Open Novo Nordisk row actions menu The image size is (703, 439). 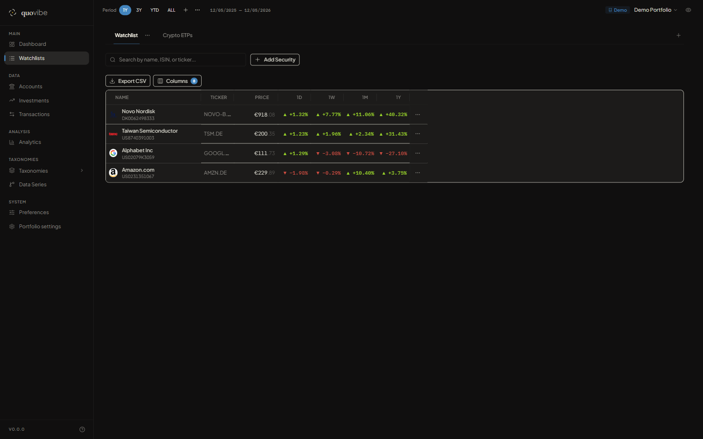point(417,115)
